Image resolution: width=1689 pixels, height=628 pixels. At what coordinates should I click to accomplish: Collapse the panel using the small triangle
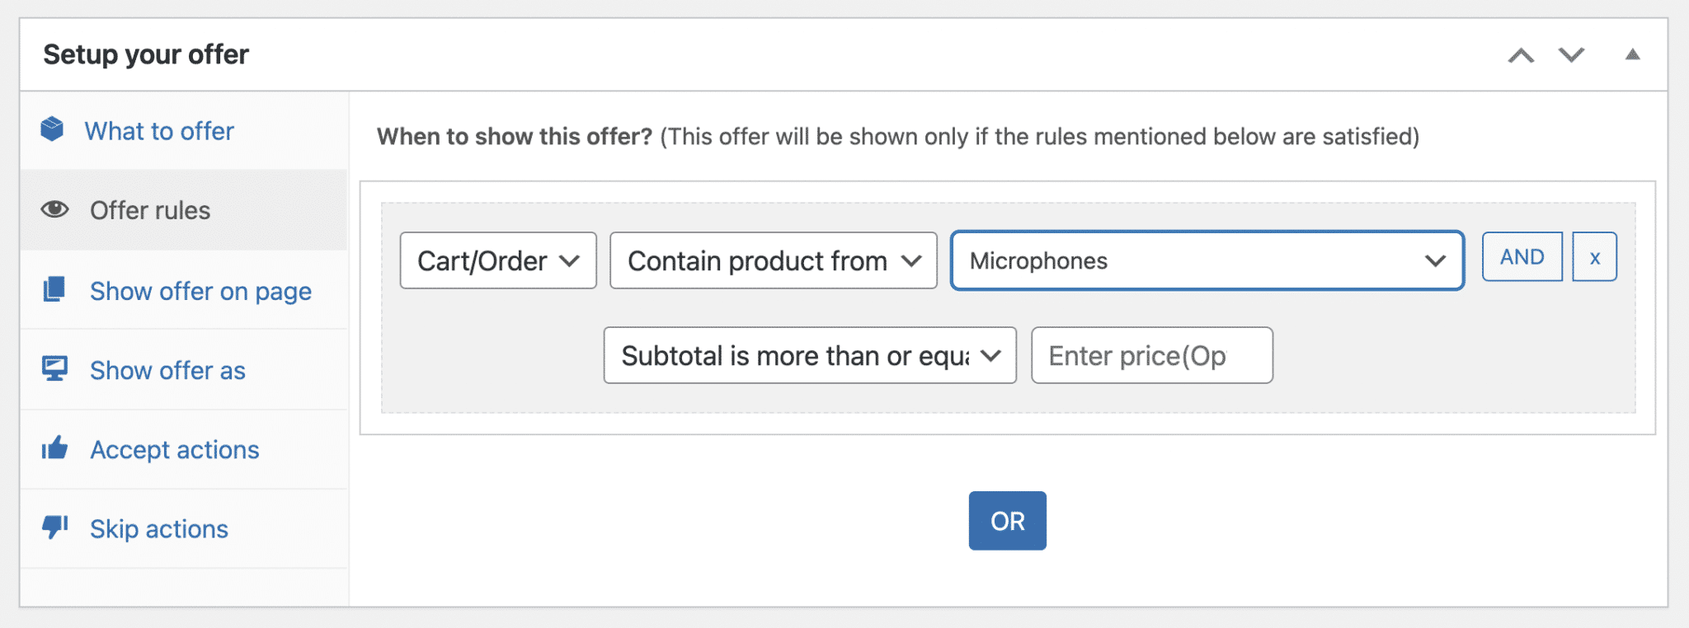tap(1630, 55)
